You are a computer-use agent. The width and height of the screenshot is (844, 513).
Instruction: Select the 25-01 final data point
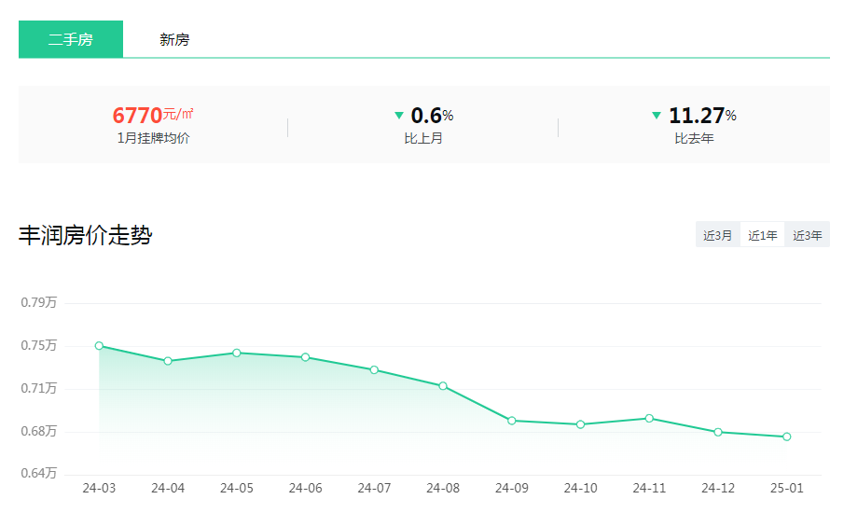[787, 437]
